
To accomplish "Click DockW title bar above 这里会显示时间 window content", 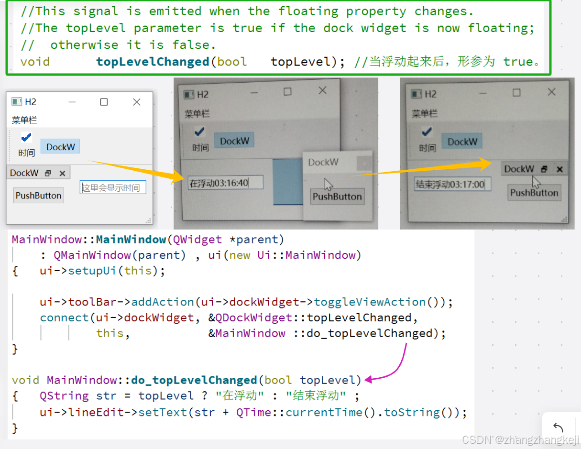I will [x=38, y=173].
